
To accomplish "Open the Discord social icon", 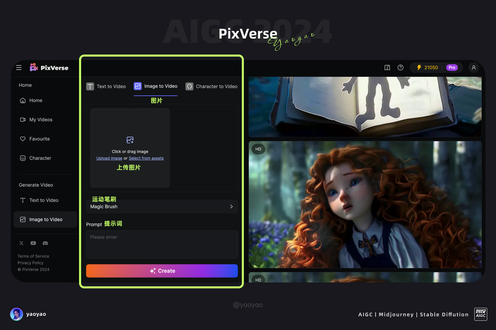I will 45,243.
